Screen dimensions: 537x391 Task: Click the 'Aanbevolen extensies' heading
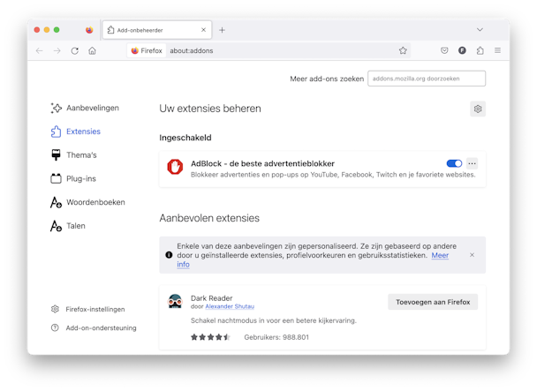click(209, 218)
